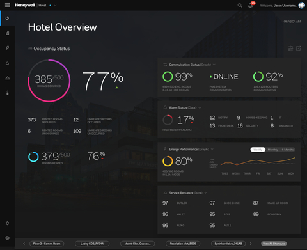The image size is (307, 250).
Task: Open the settings gear in sidebar
Action: click(x=8, y=223)
